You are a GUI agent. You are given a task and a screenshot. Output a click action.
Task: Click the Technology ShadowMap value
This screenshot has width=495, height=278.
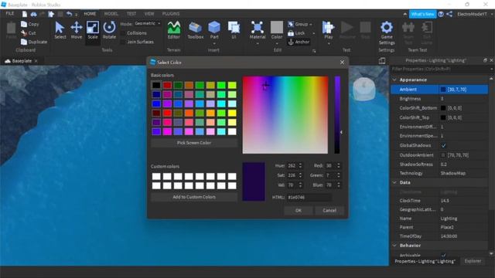click(452, 173)
